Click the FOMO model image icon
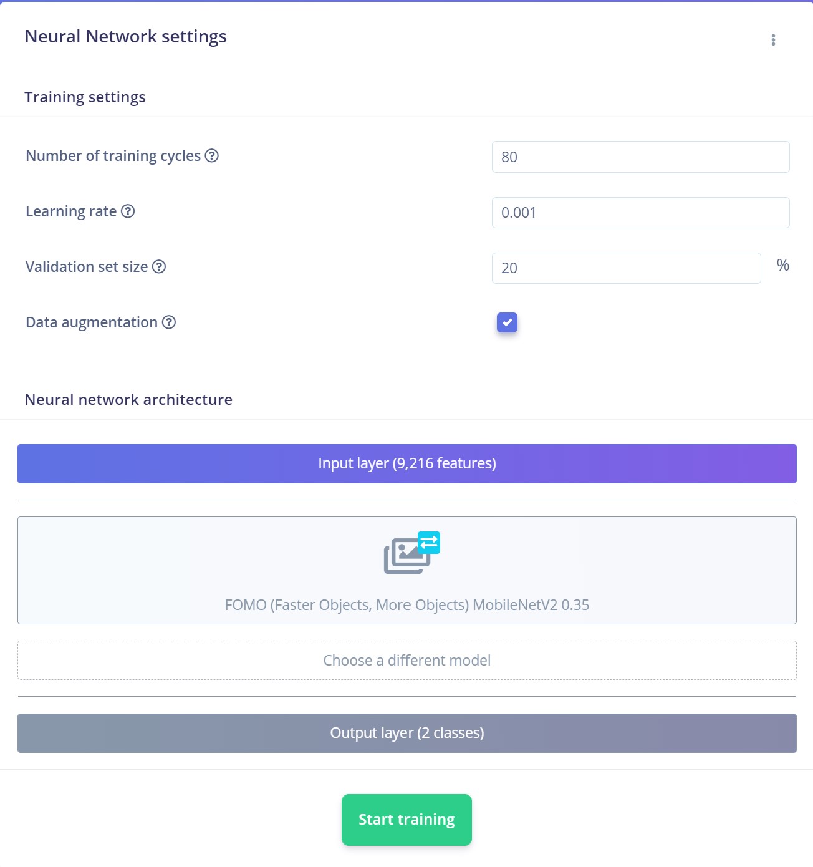The image size is (813, 867). [406, 556]
